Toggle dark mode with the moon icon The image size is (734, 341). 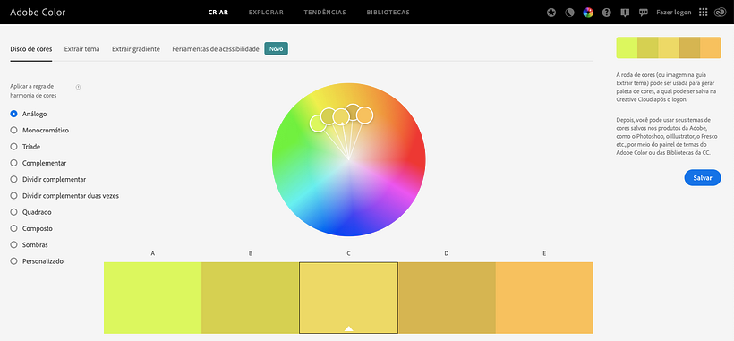click(x=569, y=13)
